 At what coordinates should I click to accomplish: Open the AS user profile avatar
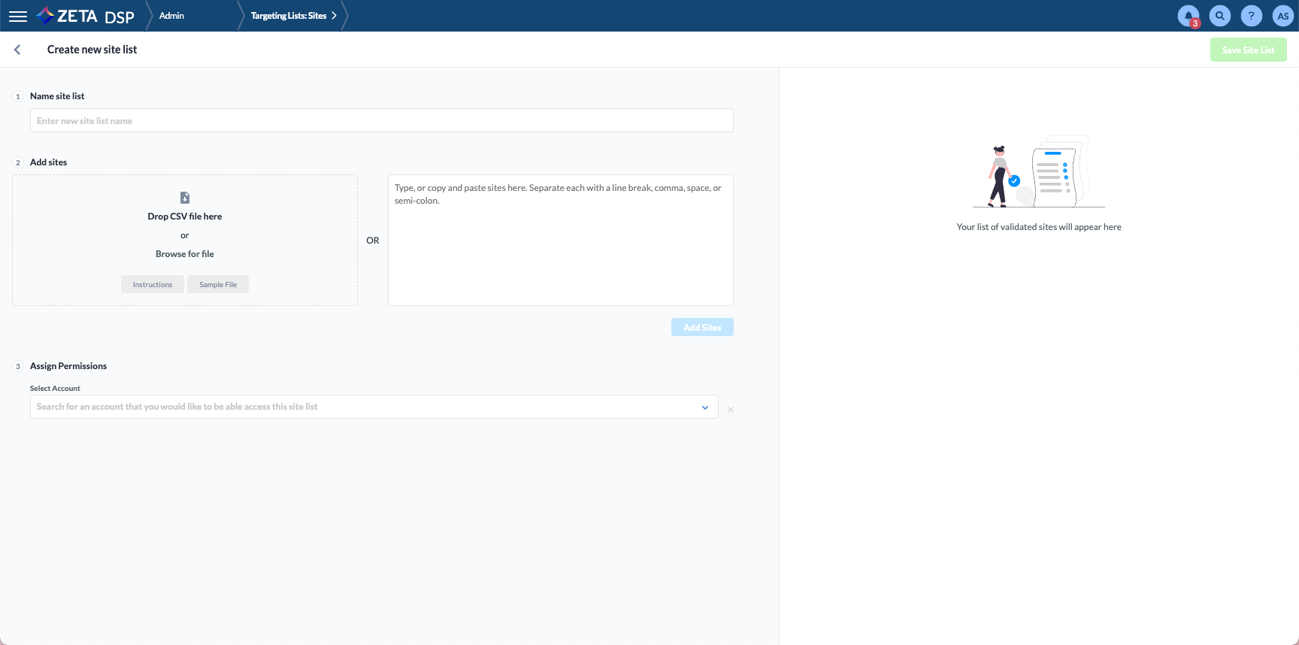(x=1282, y=16)
